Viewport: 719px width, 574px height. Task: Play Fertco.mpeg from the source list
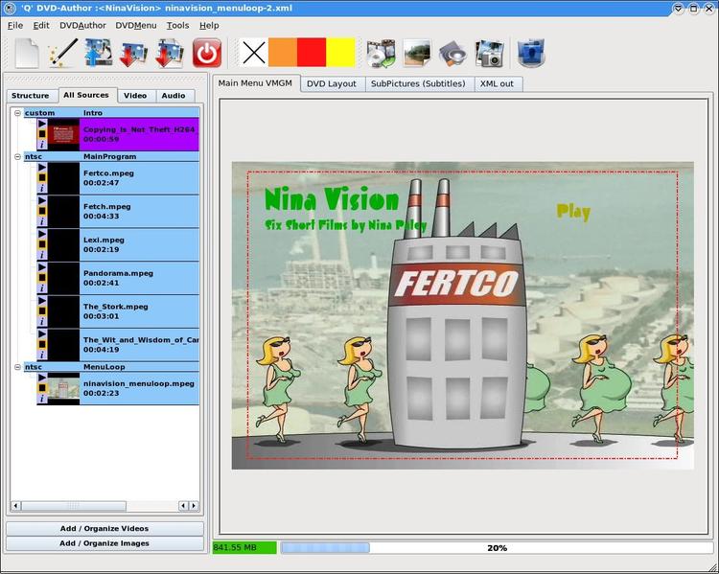[x=42, y=168]
